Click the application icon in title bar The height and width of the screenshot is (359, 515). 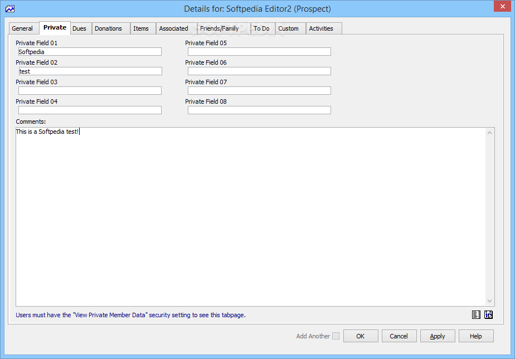coord(10,8)
